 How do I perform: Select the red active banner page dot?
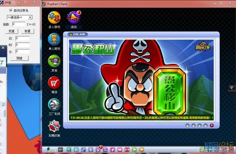(x=212, y=125)
